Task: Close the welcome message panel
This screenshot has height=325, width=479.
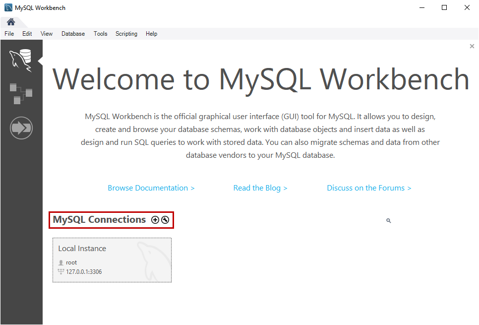Action: pyautogui.click(x=472, y=46)
